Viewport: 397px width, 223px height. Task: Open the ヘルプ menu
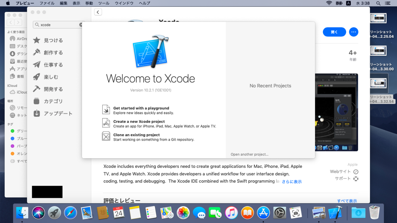pyautogui.click(x=144, y=3)
